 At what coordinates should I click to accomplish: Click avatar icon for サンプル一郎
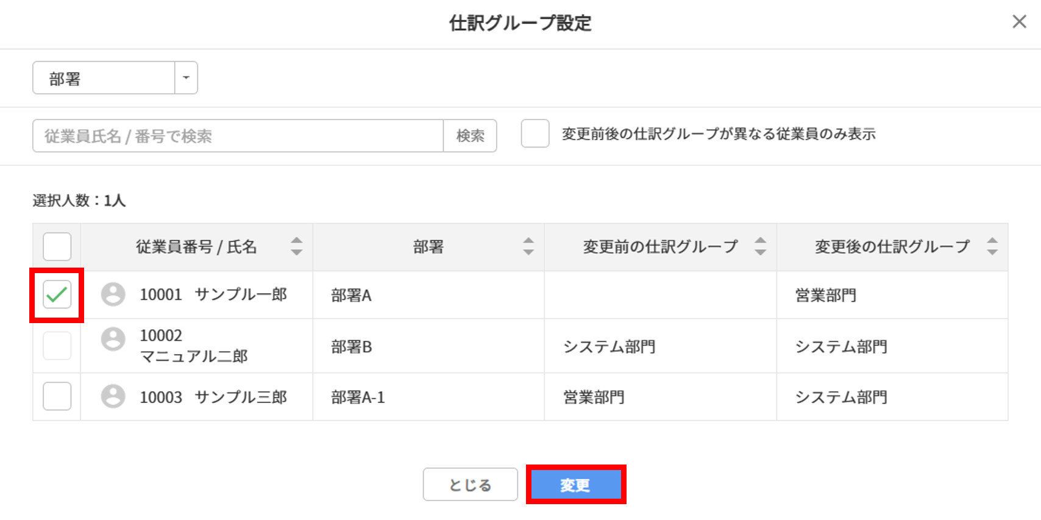pyautogui.click(x=113, y=294)
